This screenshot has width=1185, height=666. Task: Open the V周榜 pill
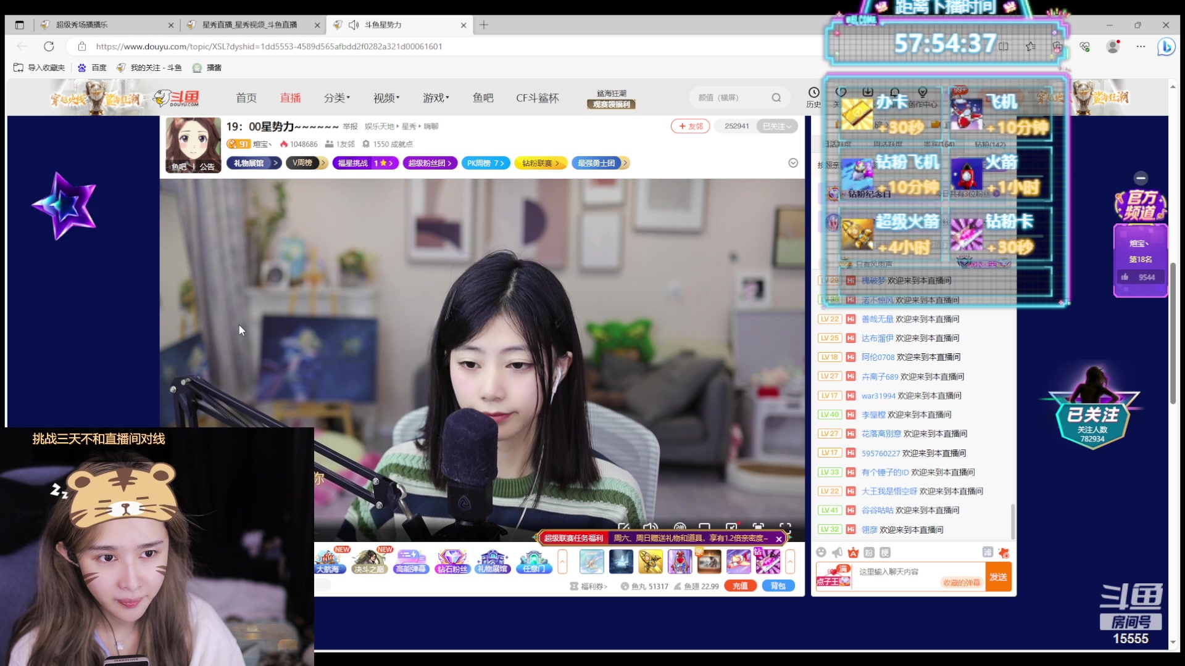(306, 163)
